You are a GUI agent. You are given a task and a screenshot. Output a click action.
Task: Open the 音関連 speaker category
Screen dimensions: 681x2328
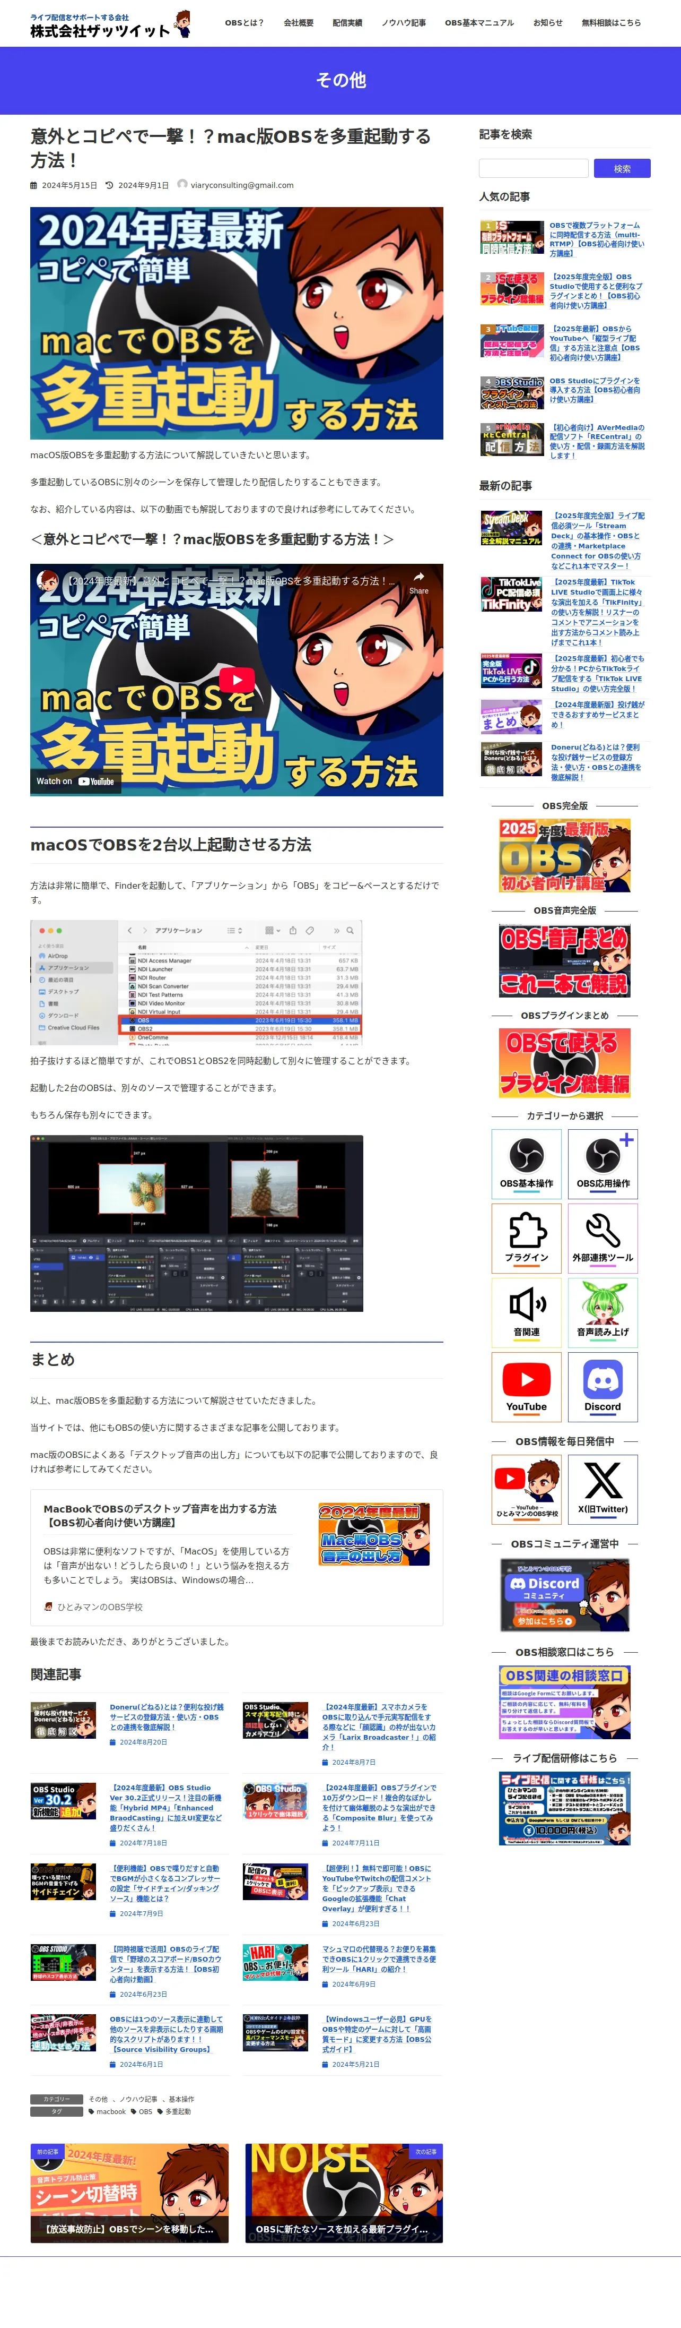(x=527, y=1312)
